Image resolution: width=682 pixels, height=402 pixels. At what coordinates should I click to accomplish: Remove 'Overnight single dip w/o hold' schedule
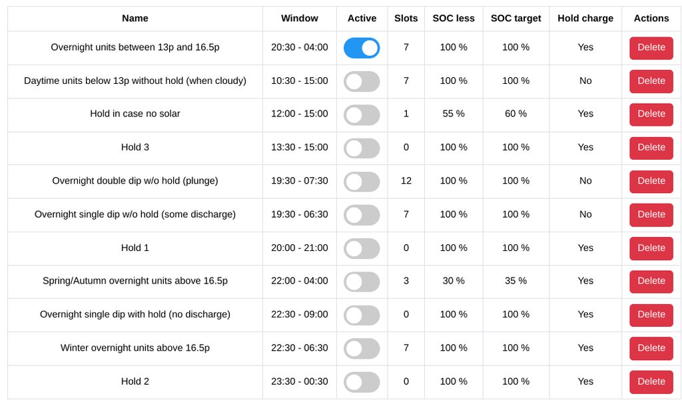(651, 215)
